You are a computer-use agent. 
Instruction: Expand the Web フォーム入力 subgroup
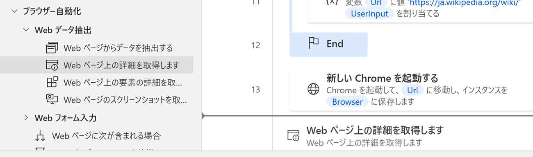[26, 118]
